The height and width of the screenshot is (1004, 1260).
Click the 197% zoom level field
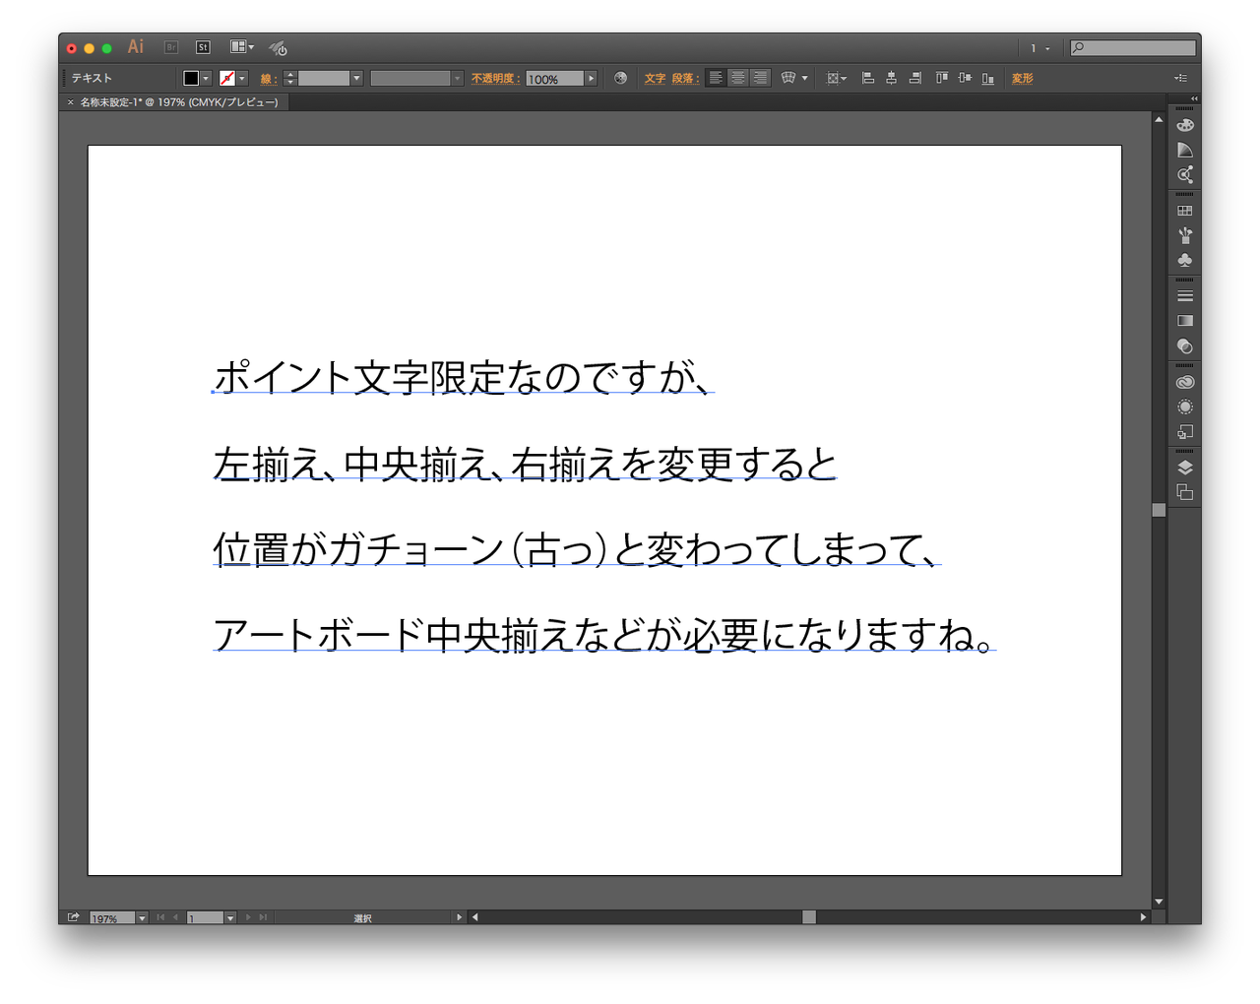[112, 918]
